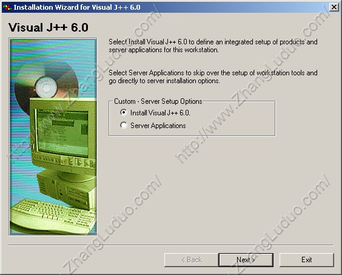Viewport: 342px width, 275px height.
Task: Click the 'Installation Wizard for Visual J++ 6.0' title
Action: (77, 7)
